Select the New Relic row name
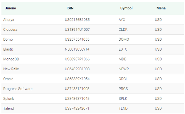Screen dimensions: 185x114 (x=11, y=69)
